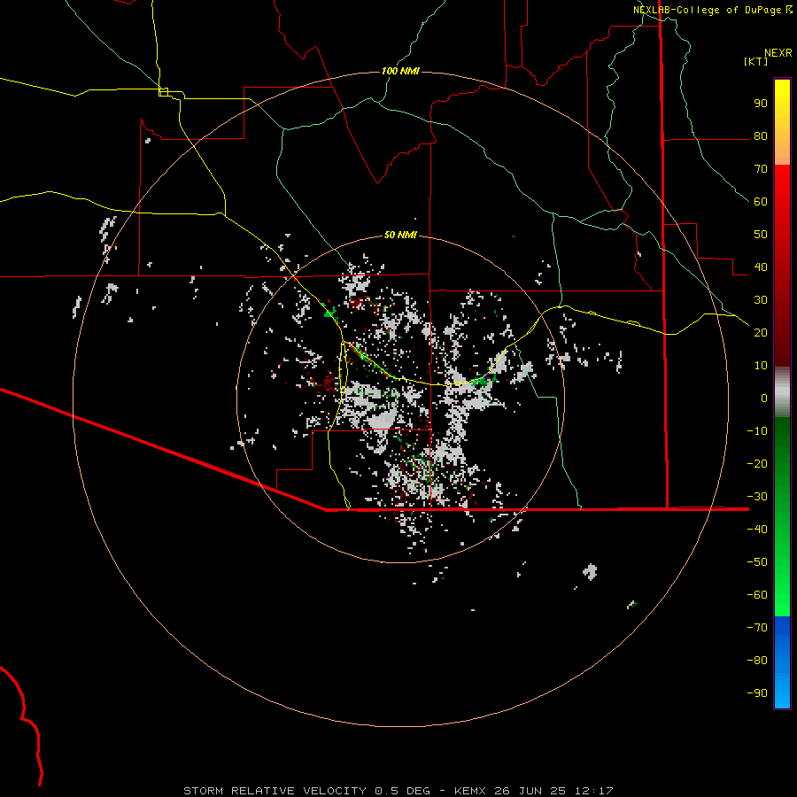Click the 50 value on velocity scale
The width and height of the screenshot is (797, 797).
point(761,235)
